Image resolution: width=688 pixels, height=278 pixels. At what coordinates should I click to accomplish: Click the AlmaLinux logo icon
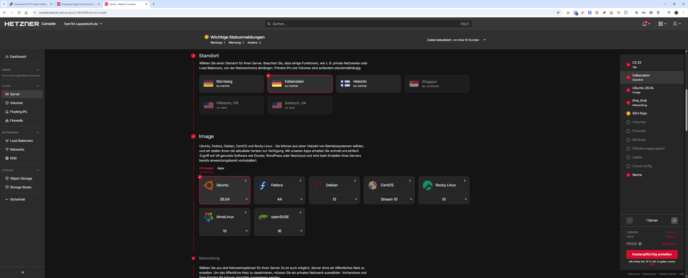[208, 217]
